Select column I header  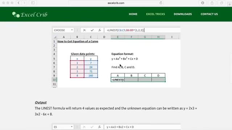172,37
